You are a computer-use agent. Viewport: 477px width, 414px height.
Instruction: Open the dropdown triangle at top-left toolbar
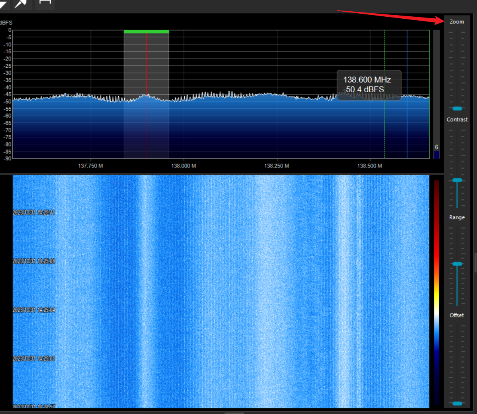(x=3, y=3)
